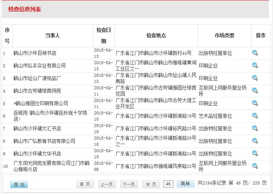View details icon for 广东阳光网苑 row
Image resolution: width=273 pixels, height=194 pixels.
[255, 166]
